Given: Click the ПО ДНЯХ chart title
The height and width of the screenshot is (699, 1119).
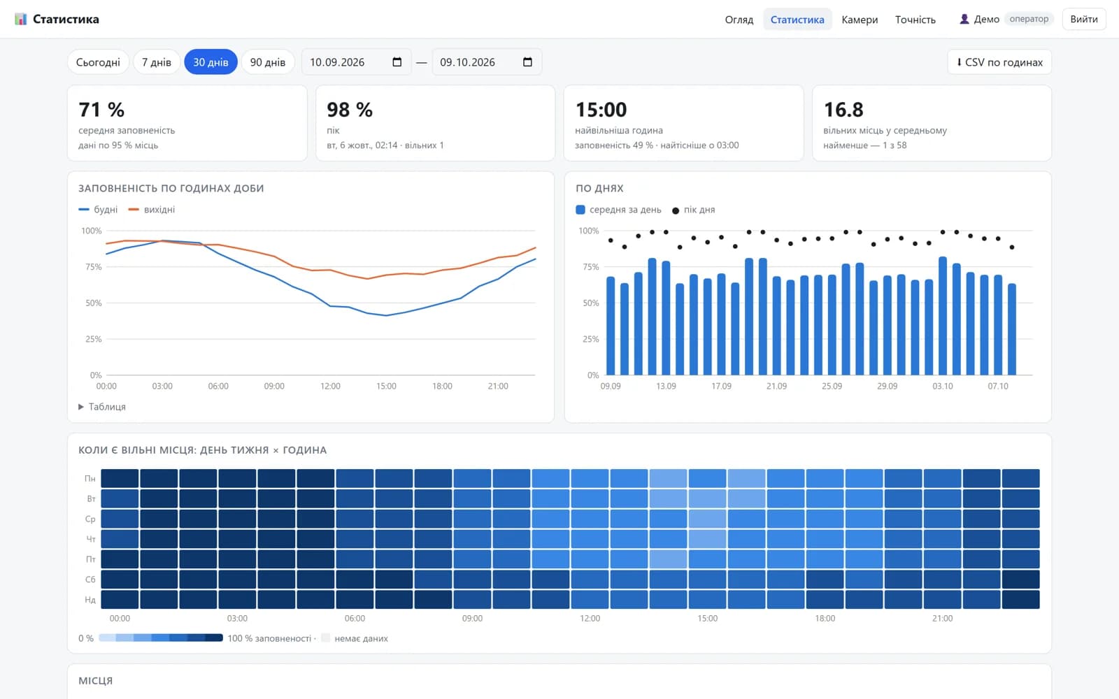Looking at the screenshot, I should tap(599, 189).
